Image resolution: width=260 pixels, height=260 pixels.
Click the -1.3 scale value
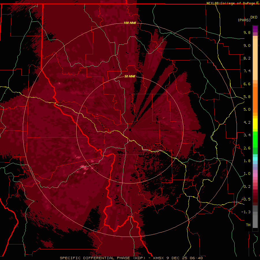246,212
